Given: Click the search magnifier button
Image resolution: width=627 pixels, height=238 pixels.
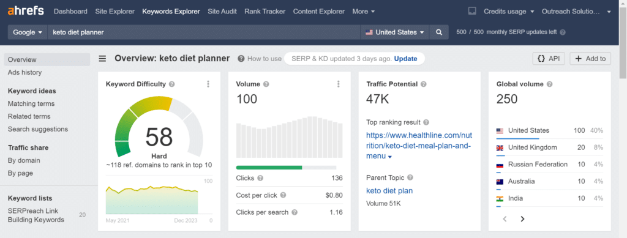Looking at the screenshot, I should tap(439, 32).
